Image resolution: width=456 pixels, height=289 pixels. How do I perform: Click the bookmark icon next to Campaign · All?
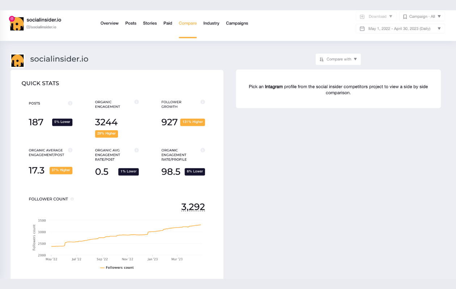tap(405, 17)
